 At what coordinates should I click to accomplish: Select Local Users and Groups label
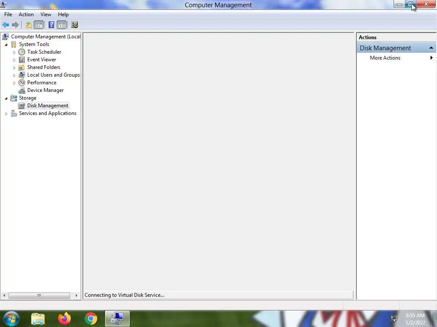pos(53,75)
